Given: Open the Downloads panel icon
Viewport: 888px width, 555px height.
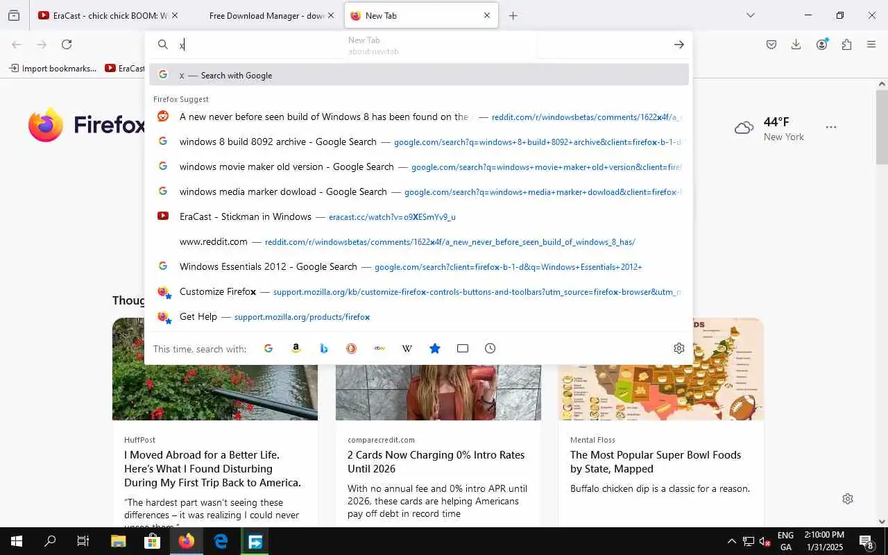Looking at the screenshot, I should coord(796,44).
